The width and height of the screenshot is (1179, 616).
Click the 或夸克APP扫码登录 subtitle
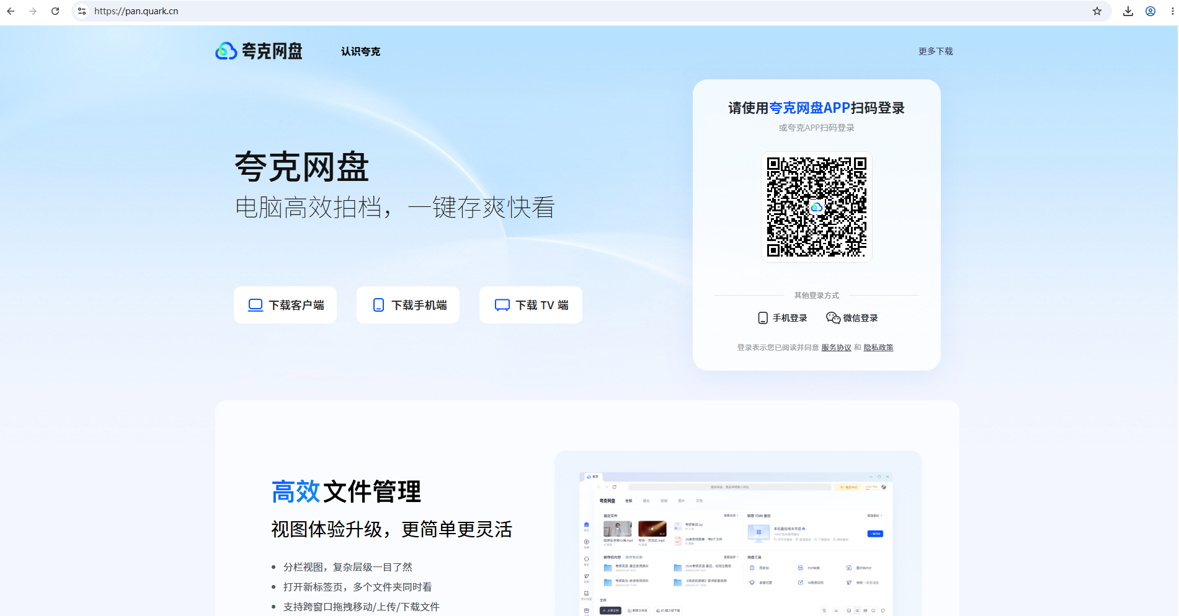816,128
